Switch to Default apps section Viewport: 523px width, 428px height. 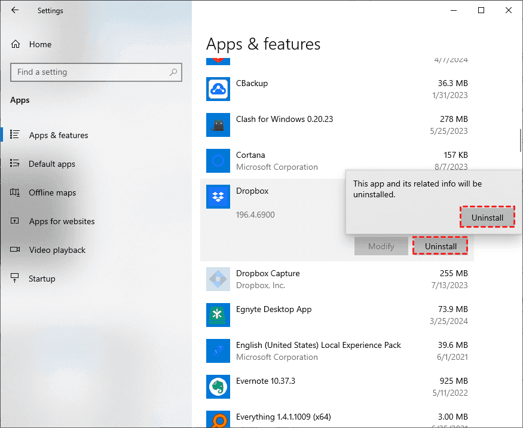coord(51,164)
